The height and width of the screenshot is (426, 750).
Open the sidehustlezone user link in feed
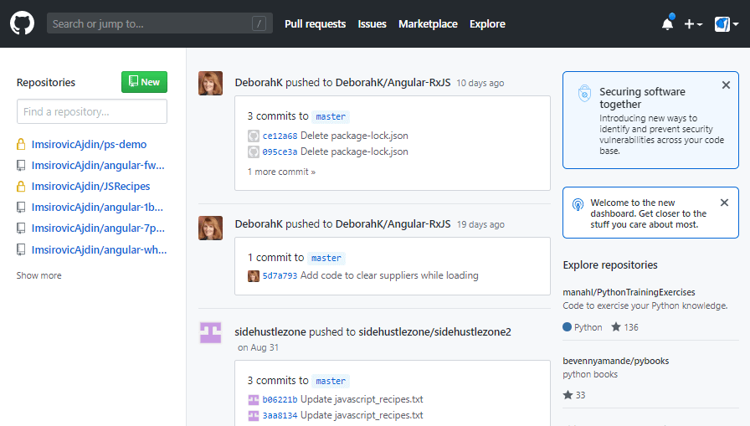[270, 331]
